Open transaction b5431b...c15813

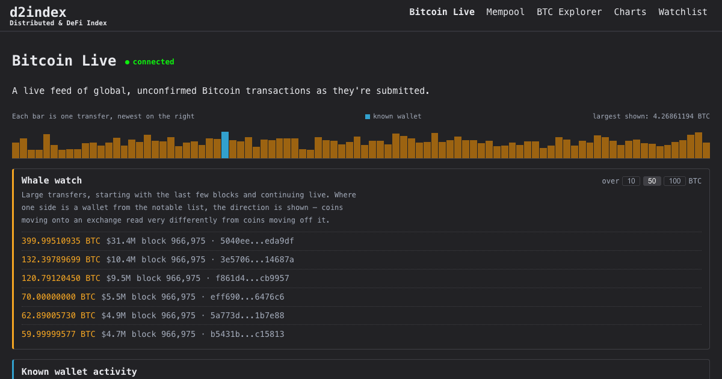(x=247, y=334)
